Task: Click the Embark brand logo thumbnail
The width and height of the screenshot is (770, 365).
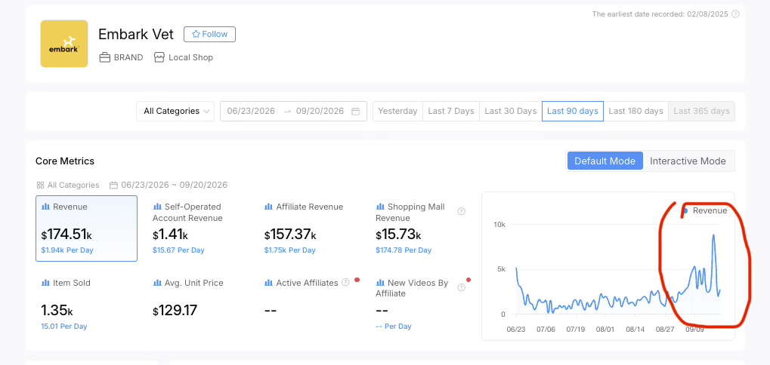Action: tap(63, 44)
